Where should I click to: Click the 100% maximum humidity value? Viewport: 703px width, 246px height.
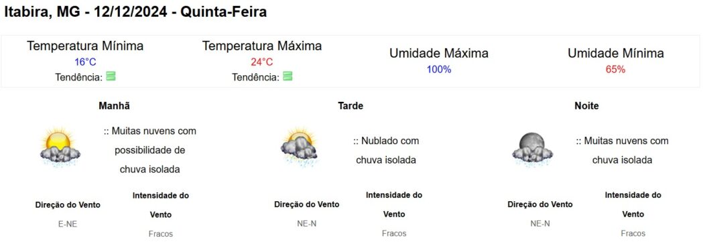click(x=439, y=70)
